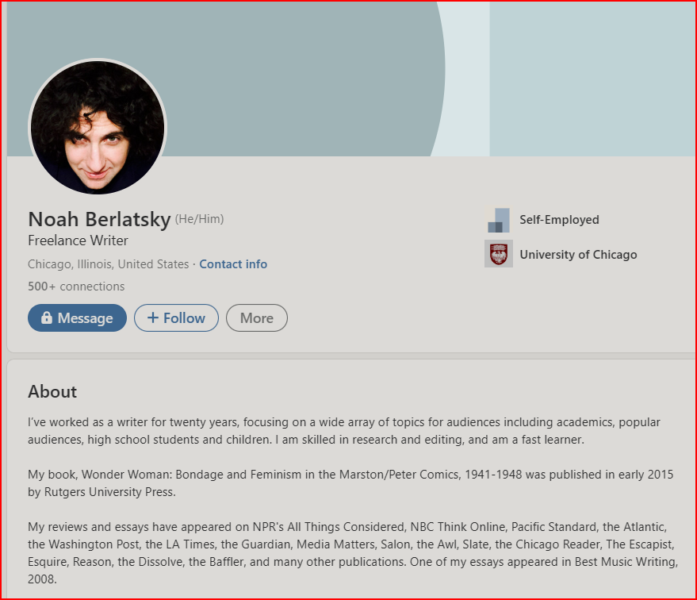This screenshot has height=600, width=697.
Task: Click the Noah Berlatsky name heading
Action: pos(100,219)
